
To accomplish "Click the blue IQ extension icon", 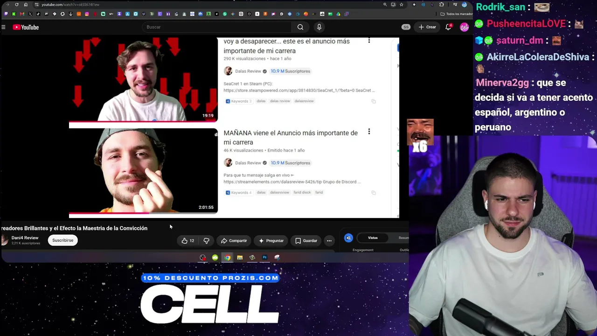I will click(348, 238).
